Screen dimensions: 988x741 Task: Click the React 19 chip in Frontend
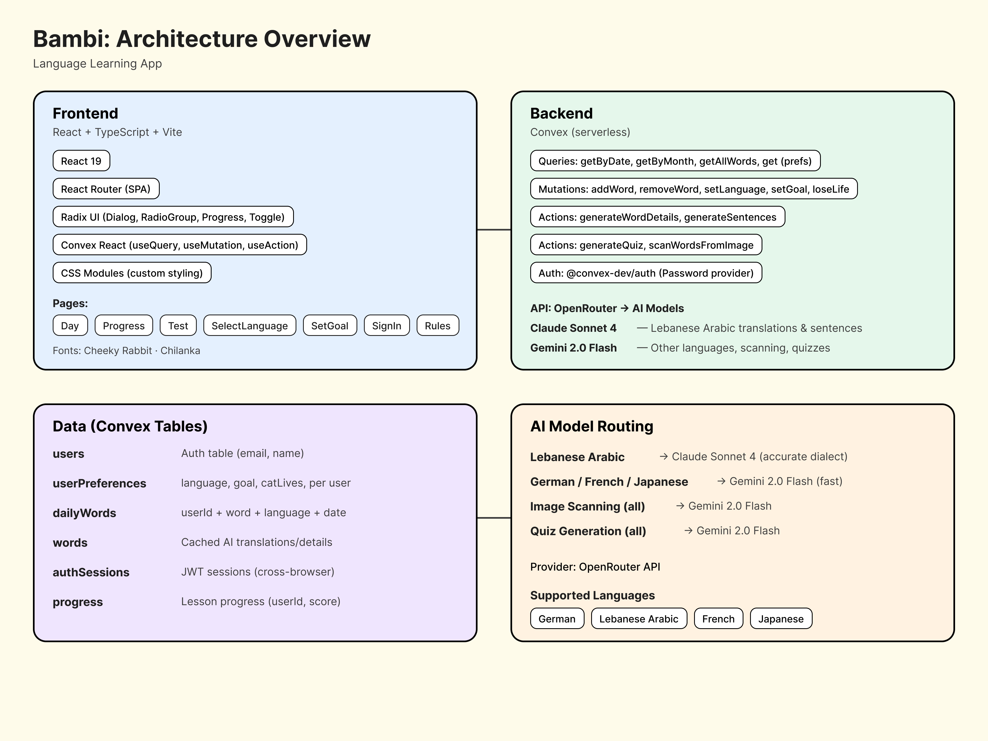(81, 161)
